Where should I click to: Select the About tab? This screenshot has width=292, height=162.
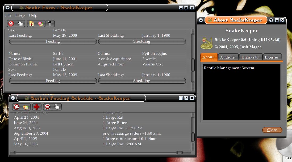click(209, 57)
